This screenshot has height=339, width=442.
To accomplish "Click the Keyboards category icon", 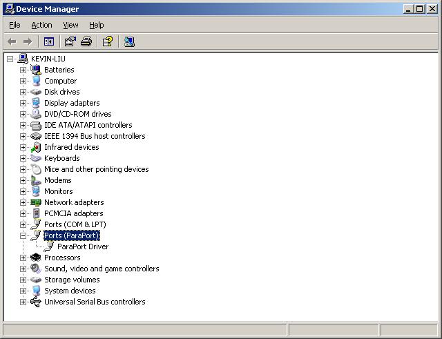I will click(36, 158).
